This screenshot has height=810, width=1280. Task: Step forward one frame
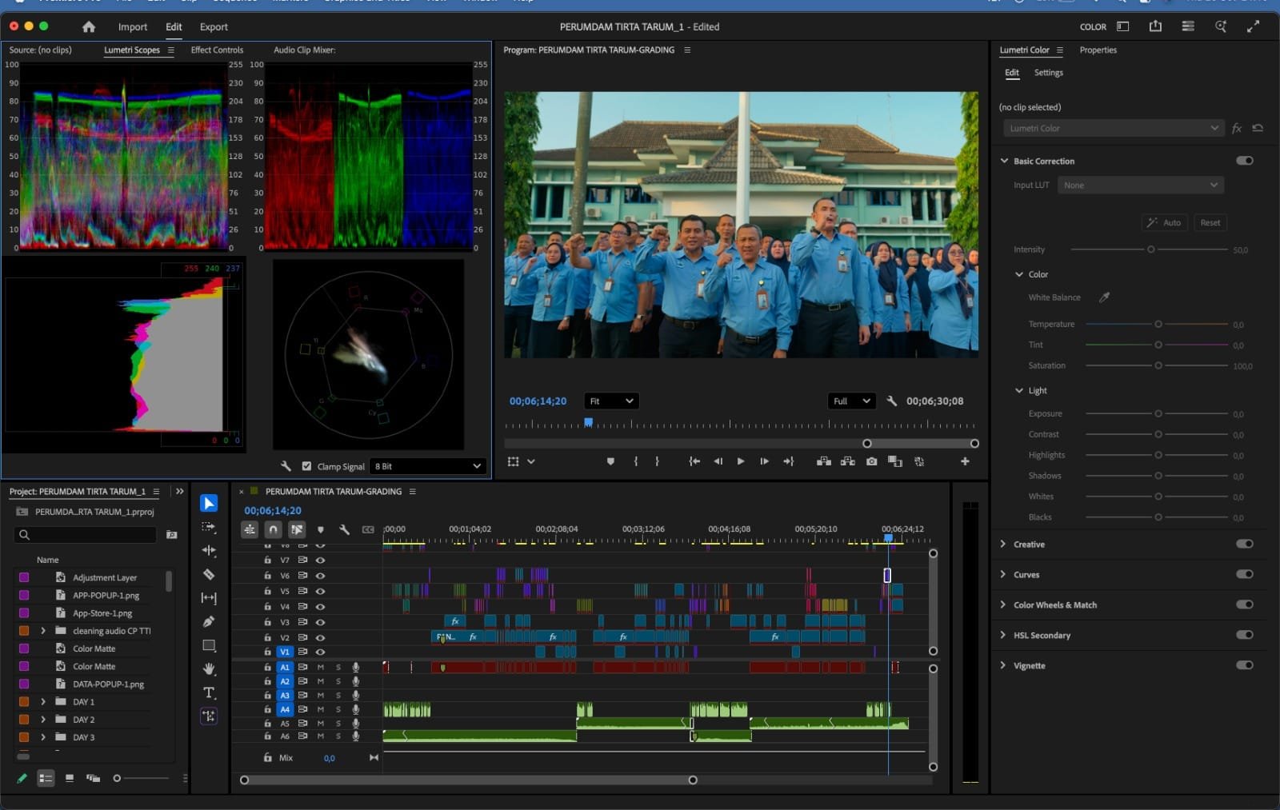[764, 461]
